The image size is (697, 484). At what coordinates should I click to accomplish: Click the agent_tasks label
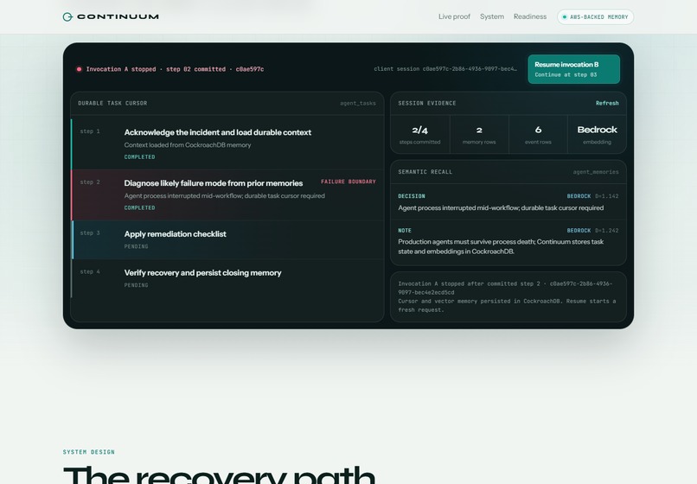coord(358,103)
